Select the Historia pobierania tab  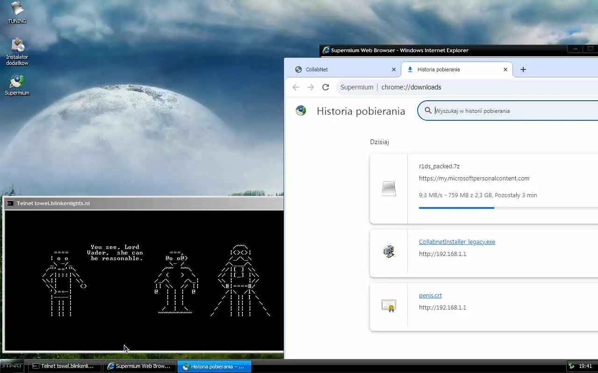(456, 69)
